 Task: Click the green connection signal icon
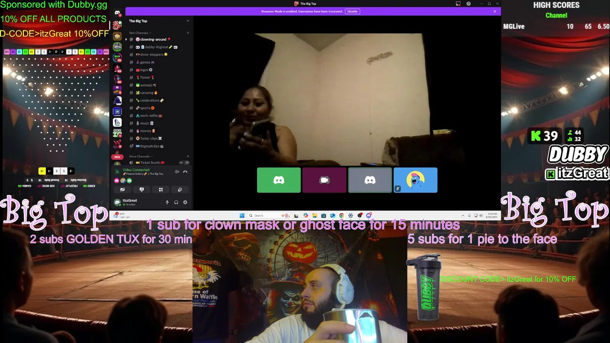point(118,171)
